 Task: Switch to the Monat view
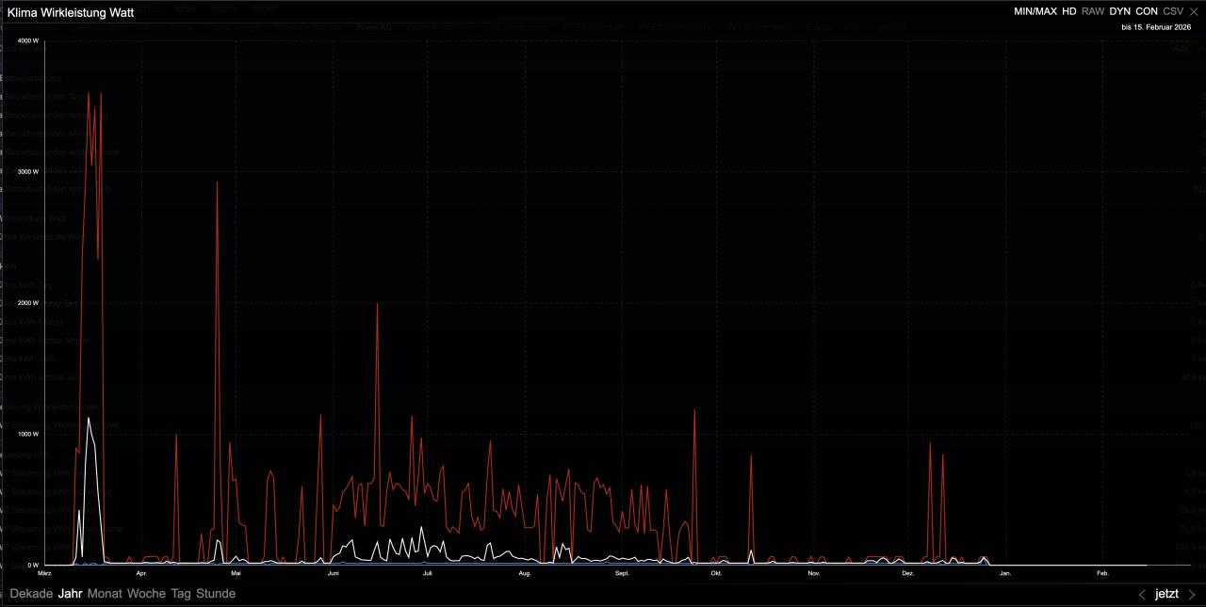[x=105, y=594]
